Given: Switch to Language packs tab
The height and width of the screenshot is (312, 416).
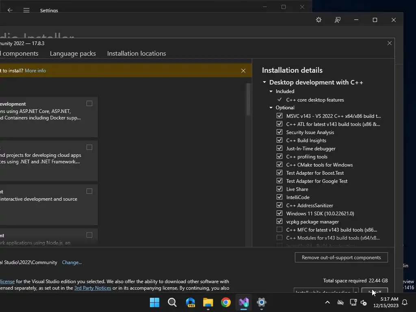Looking at the screenshot, I should [73, 54].
